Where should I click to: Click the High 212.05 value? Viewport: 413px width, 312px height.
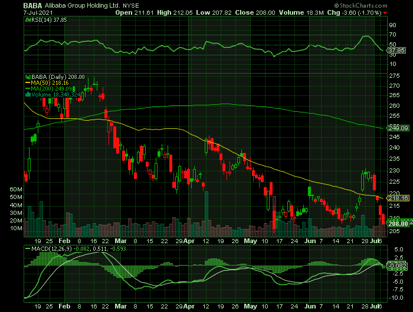click(x=175, y=12)
